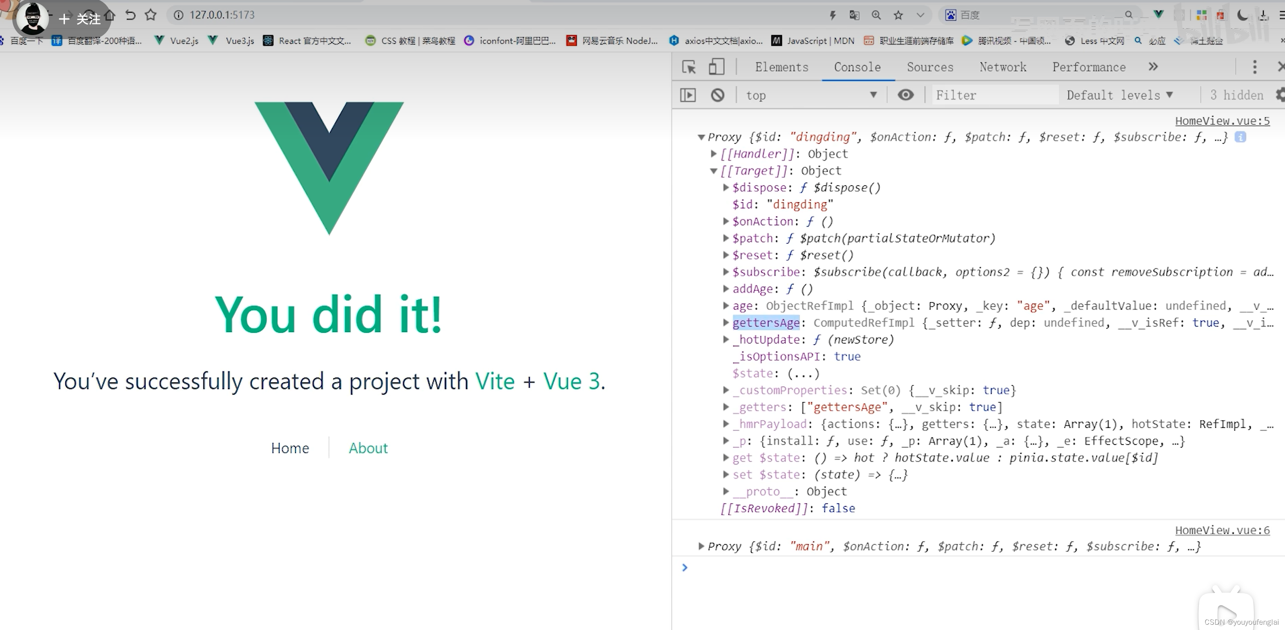The height and width of the screenshot is (630, 1285).
Task: Open the React 官方中文 bookmark
Action: (x=307, y=40)
